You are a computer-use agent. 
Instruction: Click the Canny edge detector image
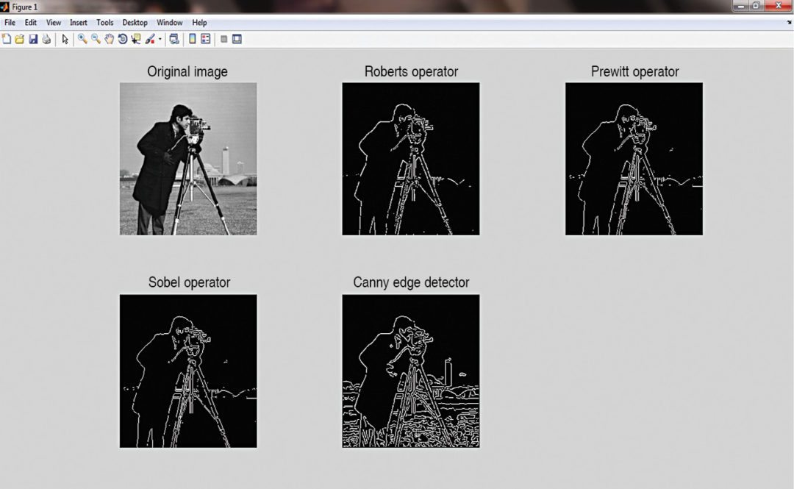(411, 371)
